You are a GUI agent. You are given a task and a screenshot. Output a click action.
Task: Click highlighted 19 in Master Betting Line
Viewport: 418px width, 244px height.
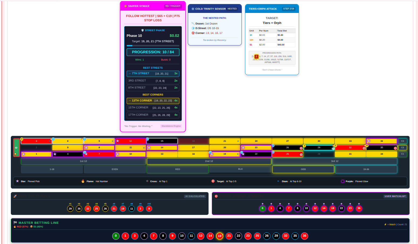pyautogui.click(x=220, y=236)
